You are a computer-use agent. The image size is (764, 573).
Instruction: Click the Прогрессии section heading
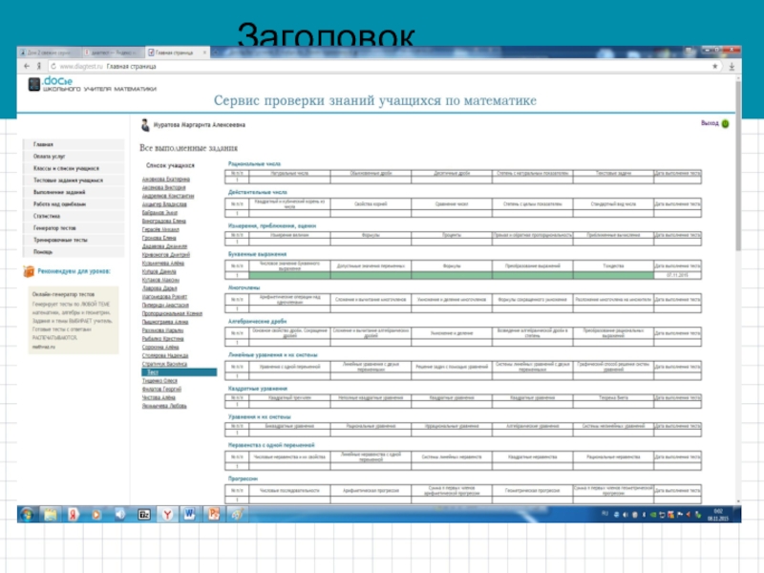(x=243, y=479)
